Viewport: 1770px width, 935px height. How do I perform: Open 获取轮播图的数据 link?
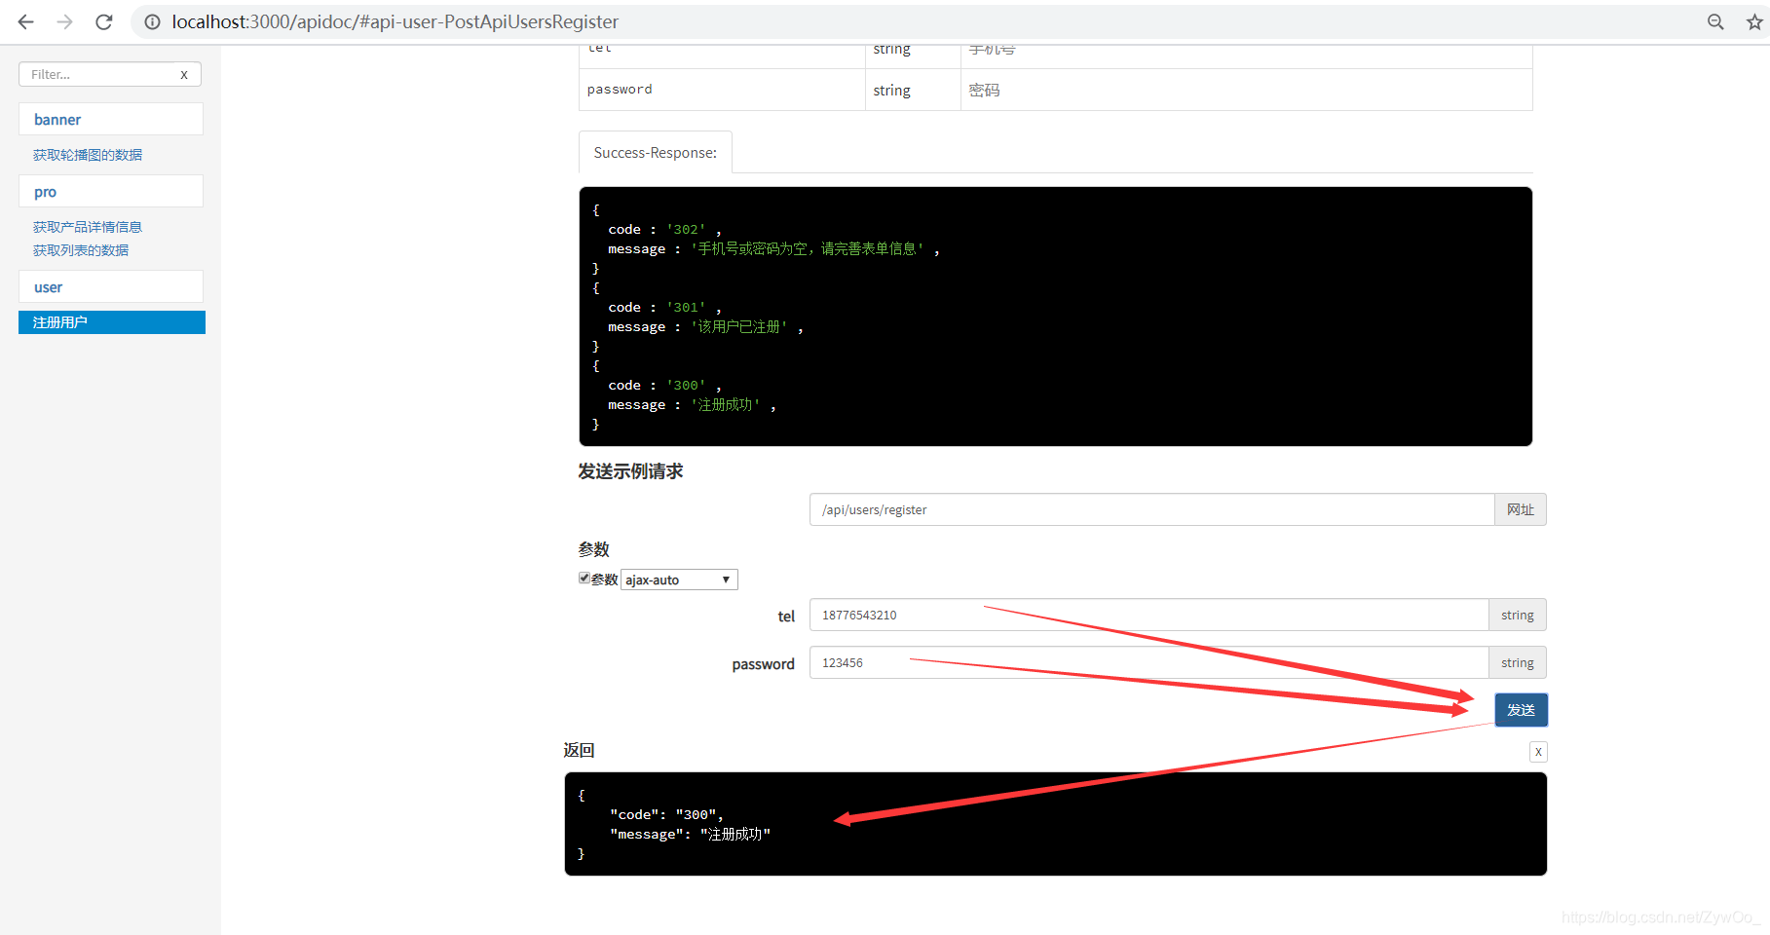tap(88, 155)
